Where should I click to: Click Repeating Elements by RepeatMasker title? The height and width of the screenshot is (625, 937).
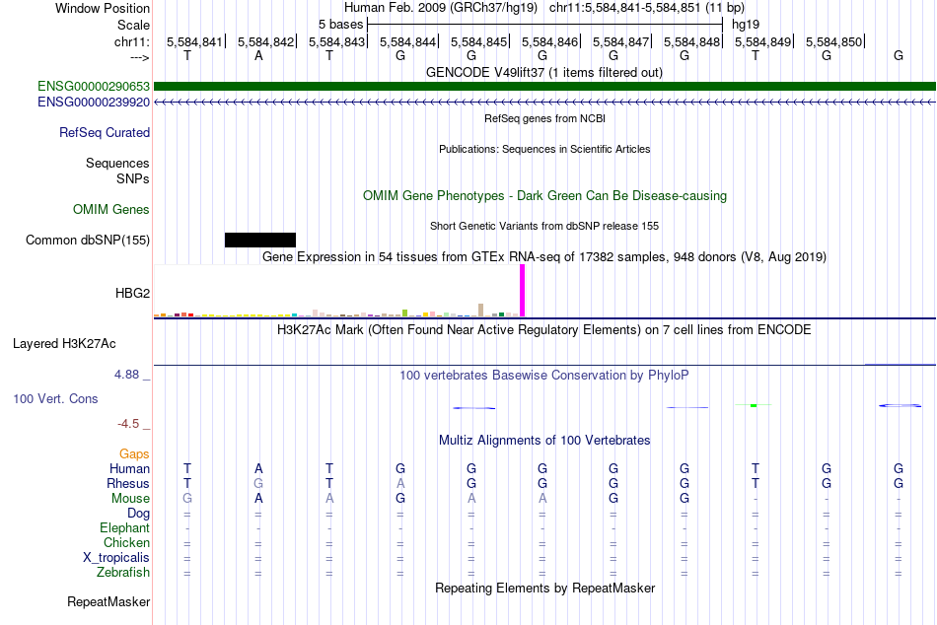point(544,588)
